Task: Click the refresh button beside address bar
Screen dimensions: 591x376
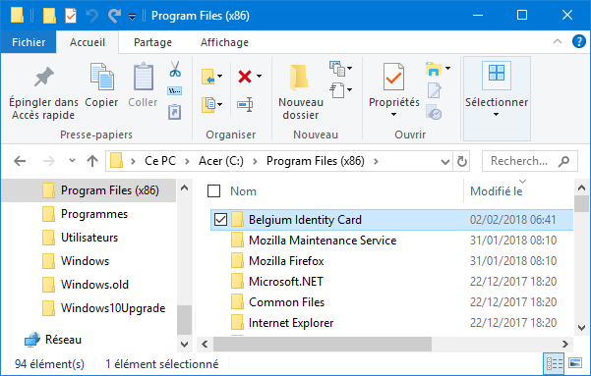Action: pyautogui.click(x=462, y=161)
